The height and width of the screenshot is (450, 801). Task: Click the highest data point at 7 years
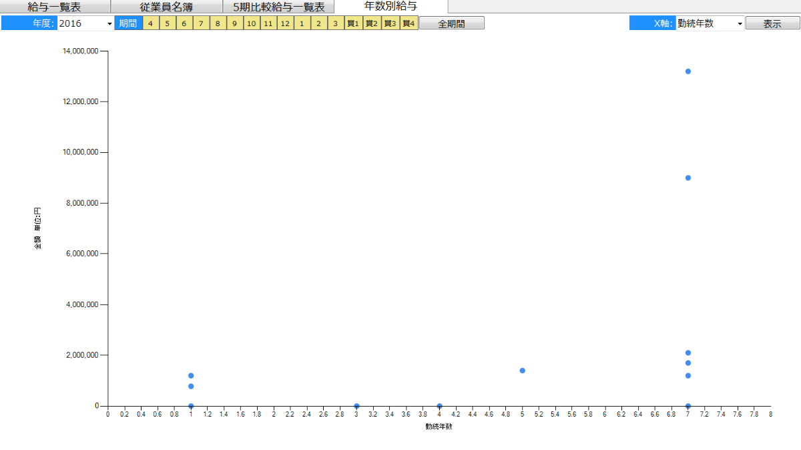click(x=688, y=71)
